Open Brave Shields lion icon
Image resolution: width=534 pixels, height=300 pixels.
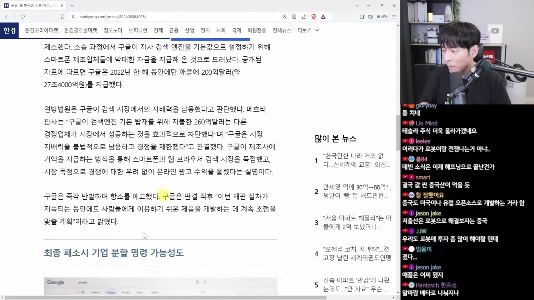(x=313, y=17)
